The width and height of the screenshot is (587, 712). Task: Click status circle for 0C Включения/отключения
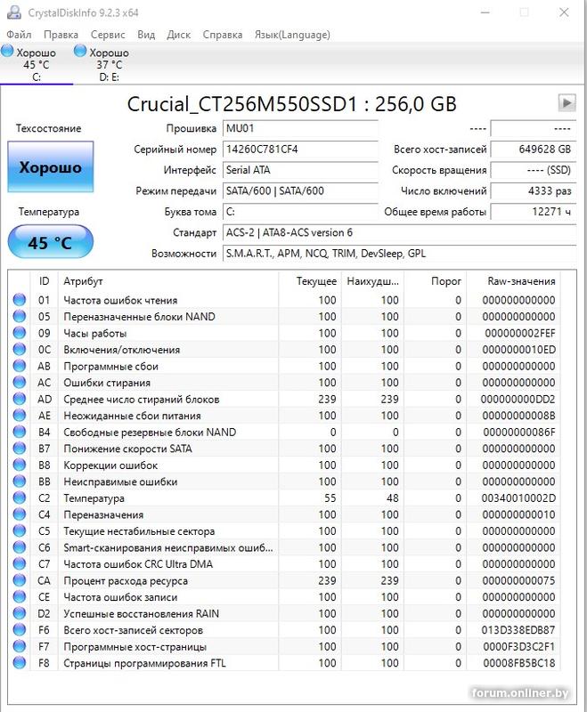point(20,349)
